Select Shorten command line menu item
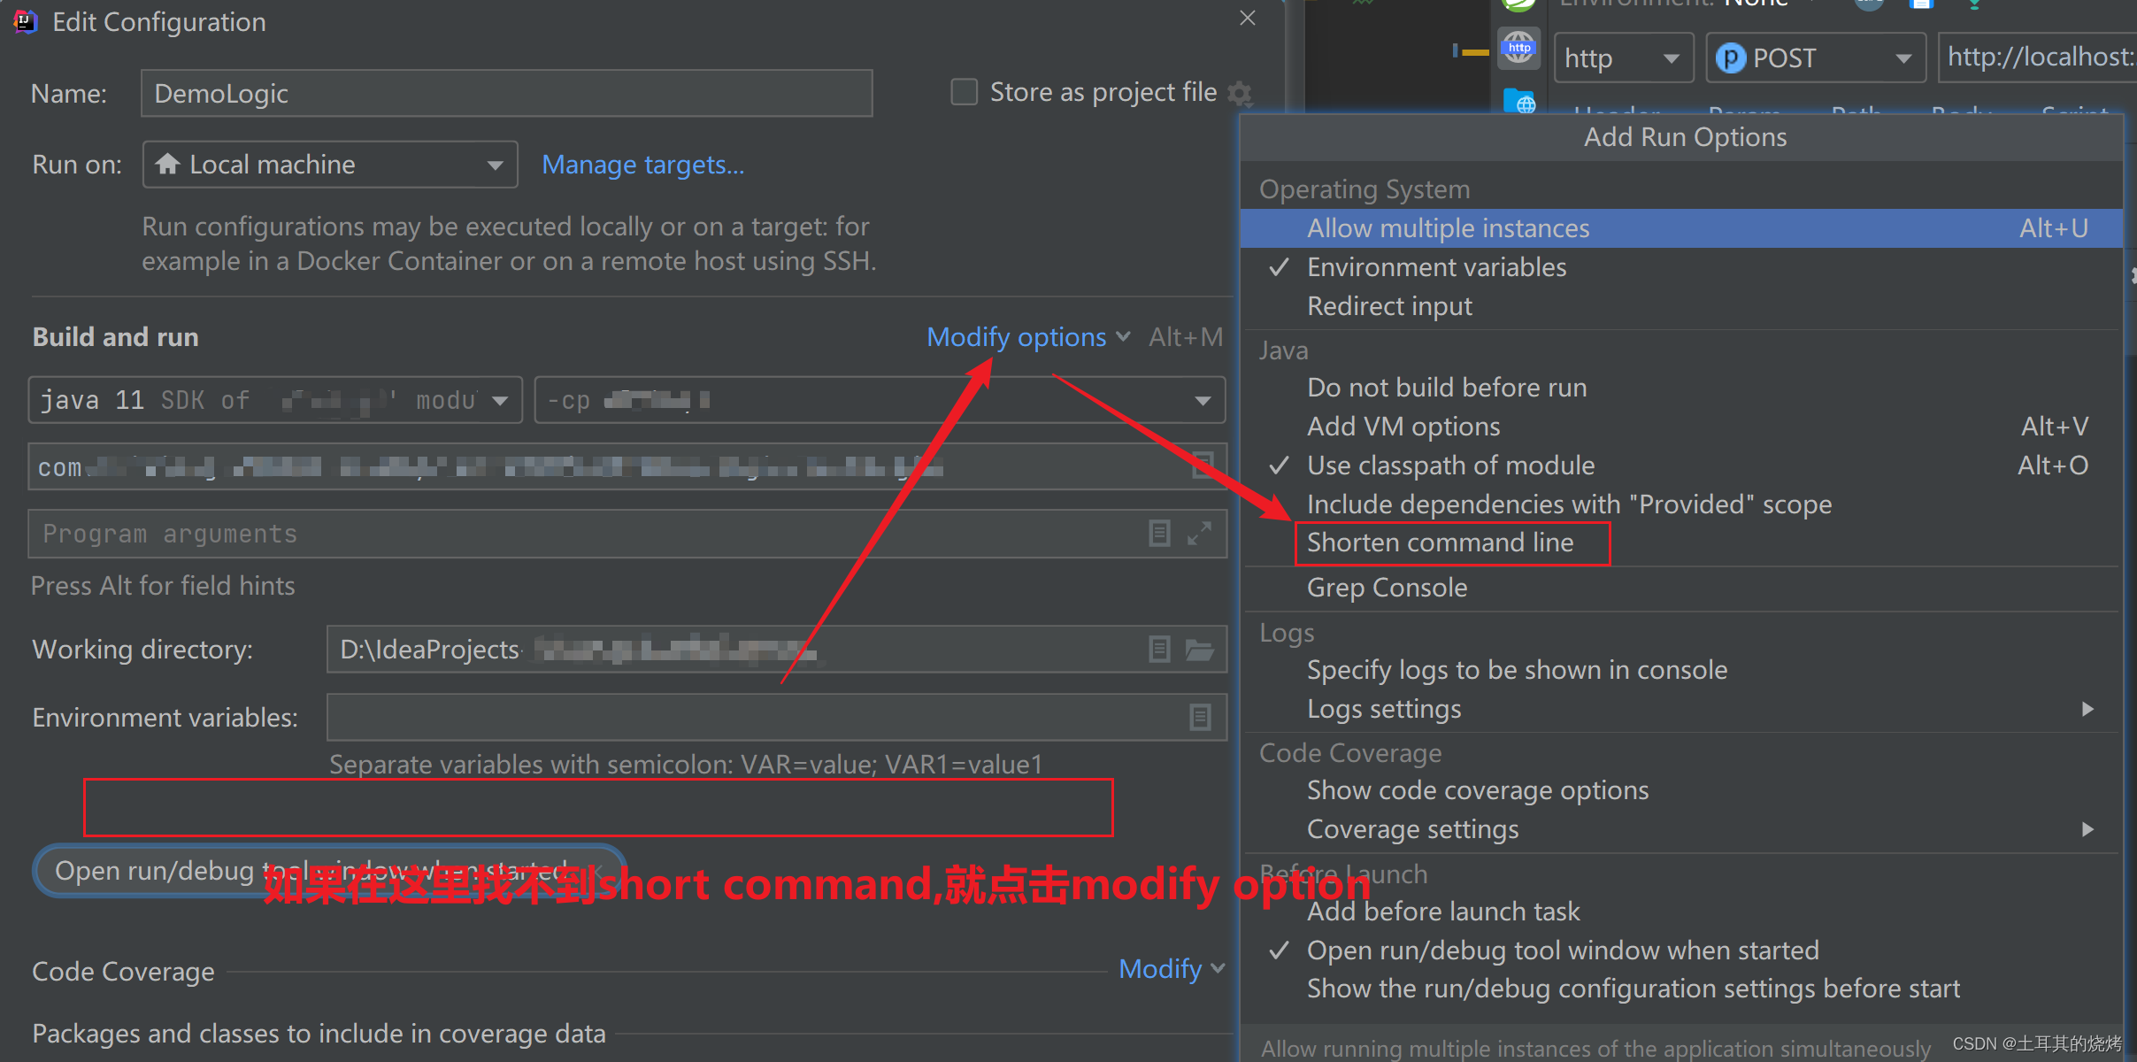 [x=1440, y=543]
